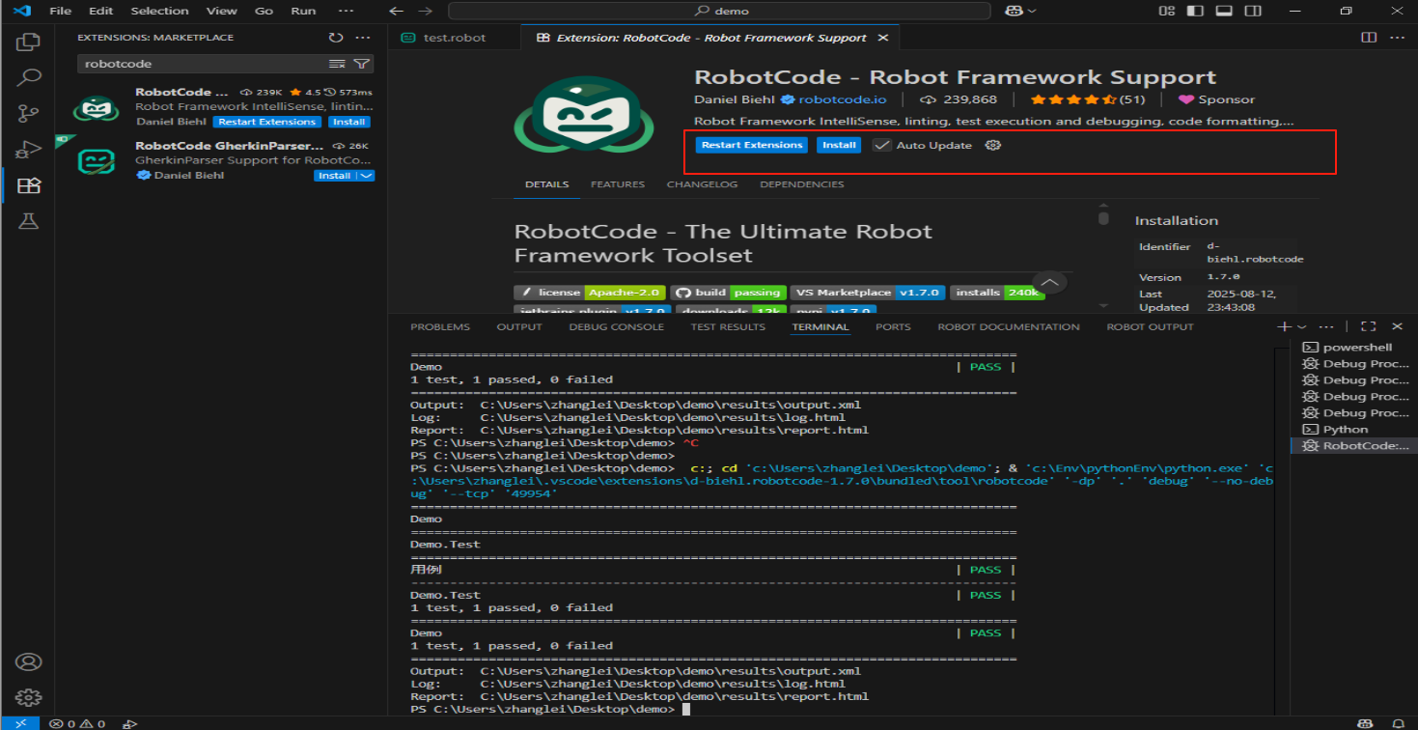This screenshot has width=1418, height=730.
Task: Open editor more actions menu
Action: (1395, 38)
